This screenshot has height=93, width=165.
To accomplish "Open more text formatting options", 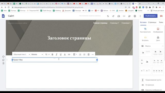I will (x=93, y=55).
